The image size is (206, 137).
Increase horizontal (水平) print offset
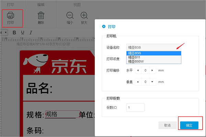(x=152, y=70)
